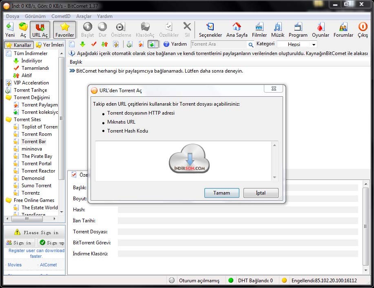This screenshot has width=374, height=288.
Task: Click the Torrent Ara search field
Action: click(x=219, y=44)
